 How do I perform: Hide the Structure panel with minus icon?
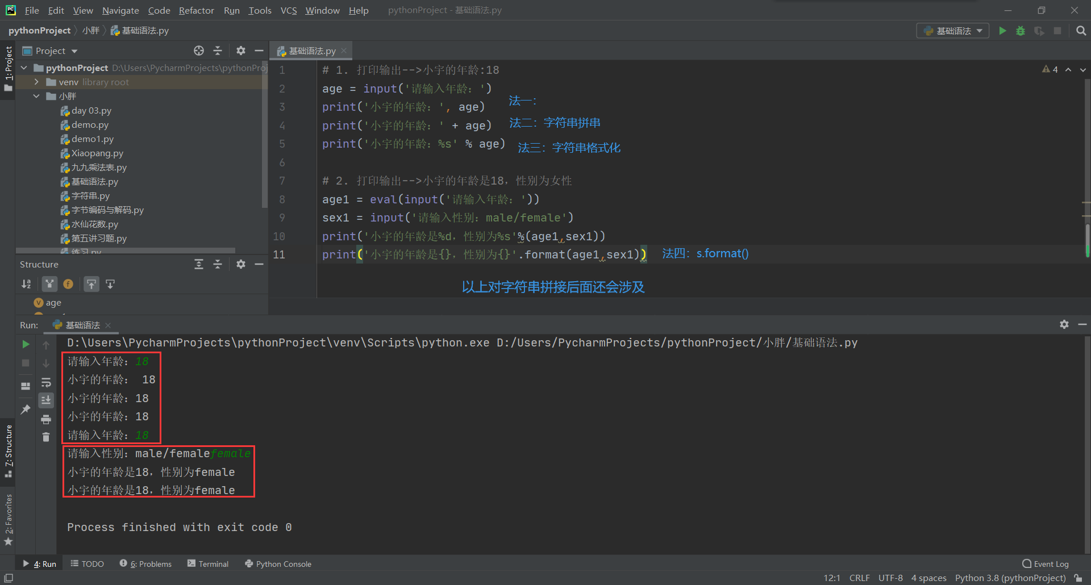259,264
